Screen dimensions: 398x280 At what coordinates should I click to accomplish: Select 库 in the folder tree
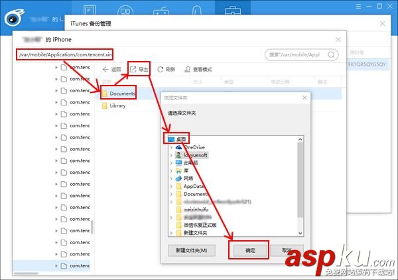[182, 171]
